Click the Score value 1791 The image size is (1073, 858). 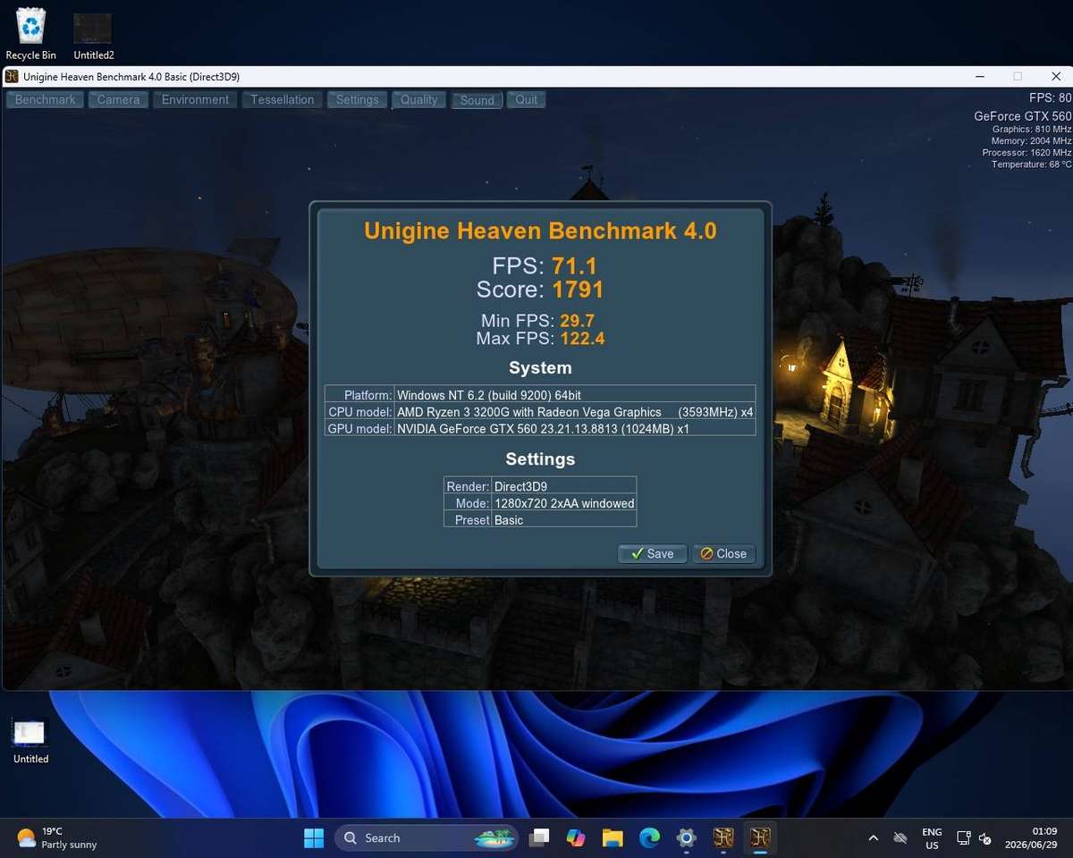[x=578, y=290]
